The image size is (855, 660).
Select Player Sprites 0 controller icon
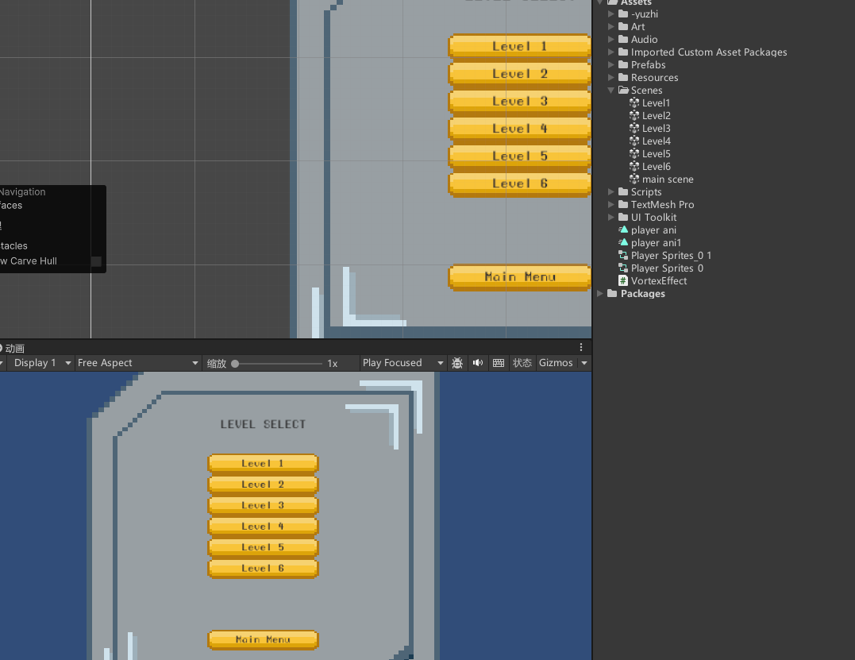(x=623, y=268)
